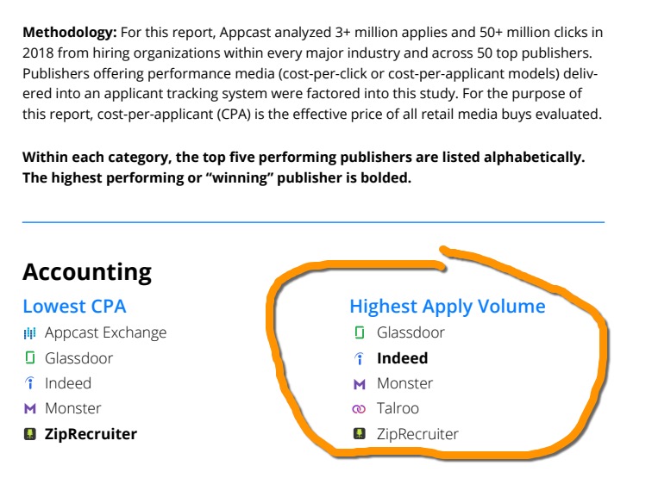Click the Indeed icon under Highest Apply Volume

[x=360, y=358]
